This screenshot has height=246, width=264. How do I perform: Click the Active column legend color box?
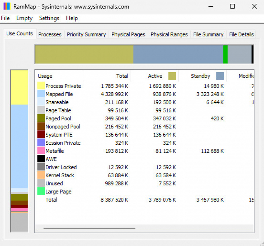172,76
